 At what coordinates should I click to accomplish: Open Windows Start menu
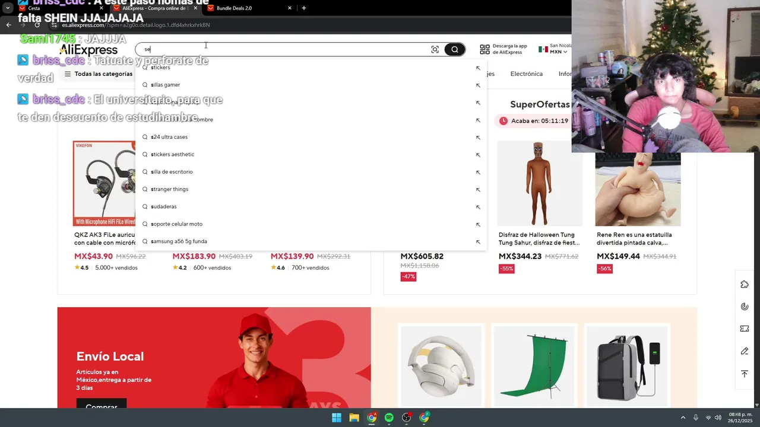pyautogui.click(x=337, y=418)
